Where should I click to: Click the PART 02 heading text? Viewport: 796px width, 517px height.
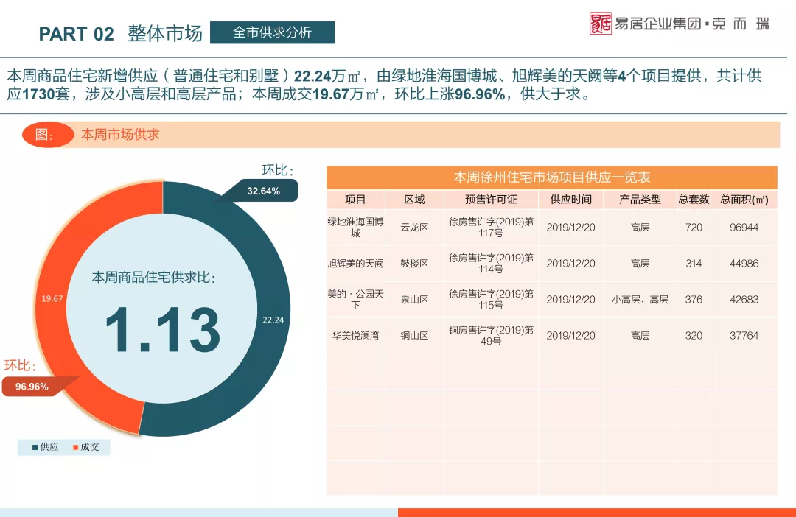(x=76, y=34)
